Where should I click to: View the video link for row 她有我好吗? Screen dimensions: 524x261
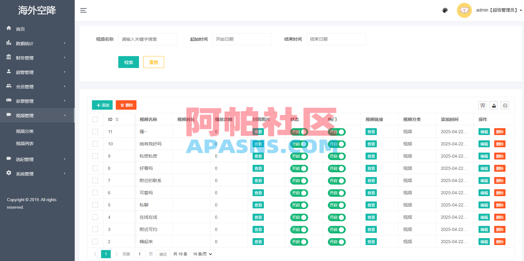click(x=371, y=144)
